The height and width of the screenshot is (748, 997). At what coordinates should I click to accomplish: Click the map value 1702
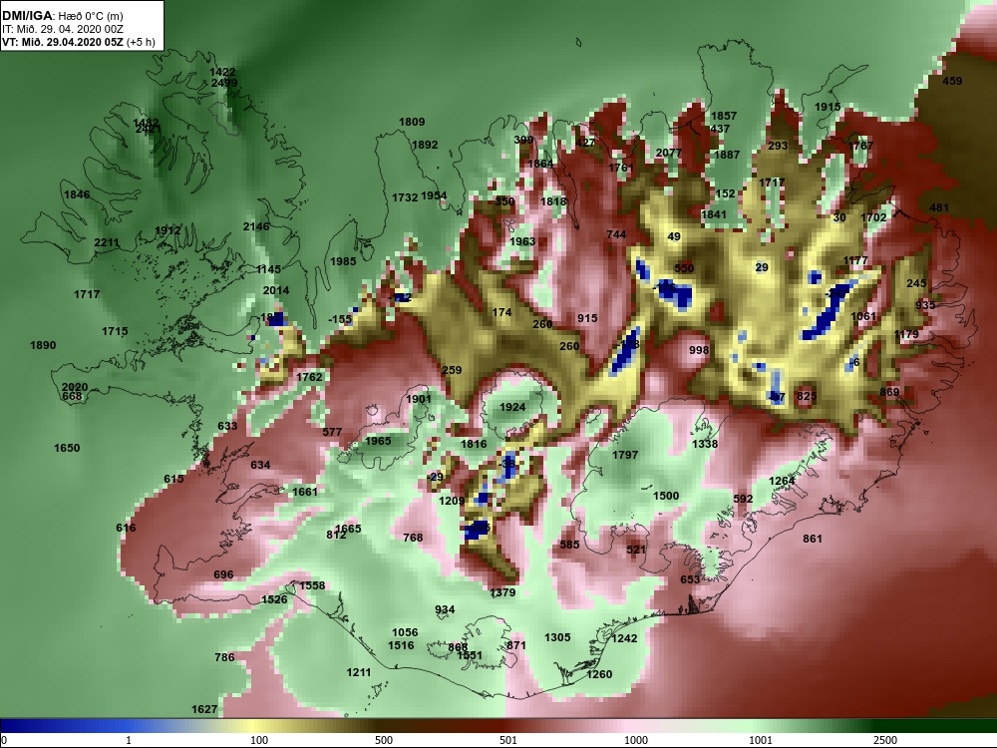[x=873, y=216]
